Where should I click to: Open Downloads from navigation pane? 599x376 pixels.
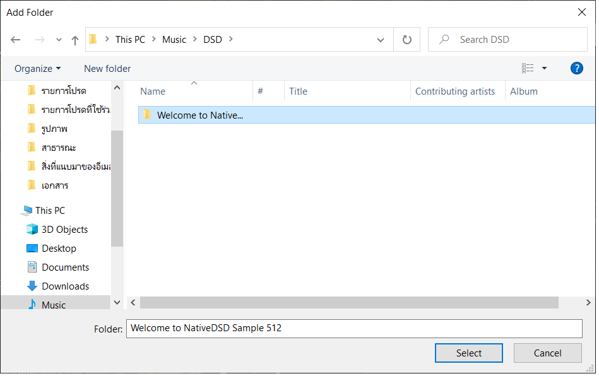pos(65,286)
